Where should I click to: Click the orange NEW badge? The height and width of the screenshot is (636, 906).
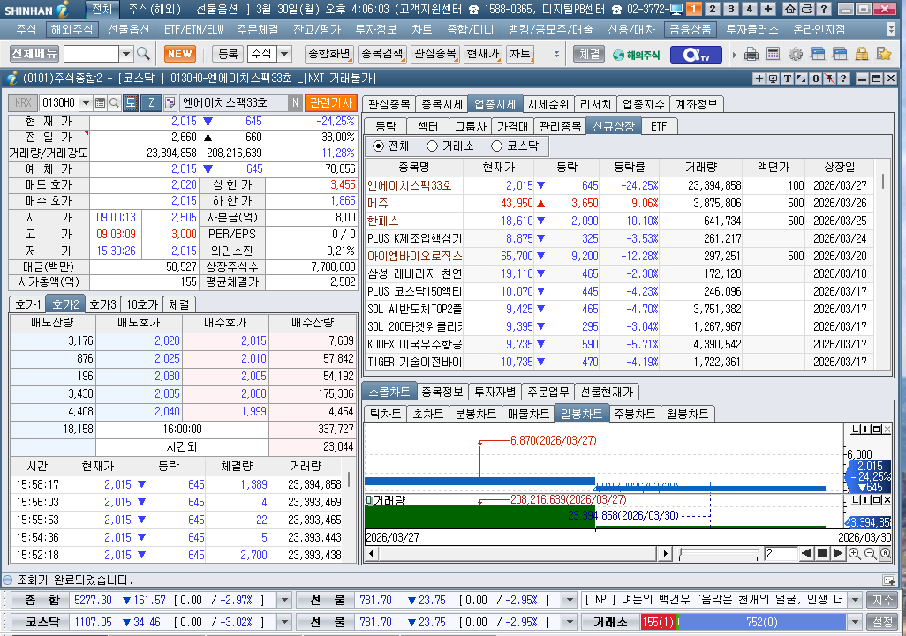179,54
